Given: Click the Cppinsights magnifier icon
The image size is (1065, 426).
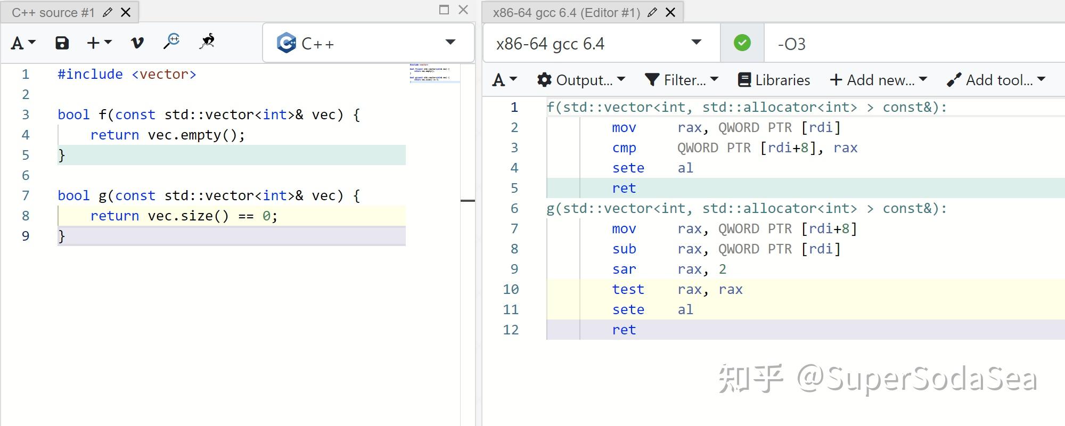Looking at the screenshot, I should (171, 42).
